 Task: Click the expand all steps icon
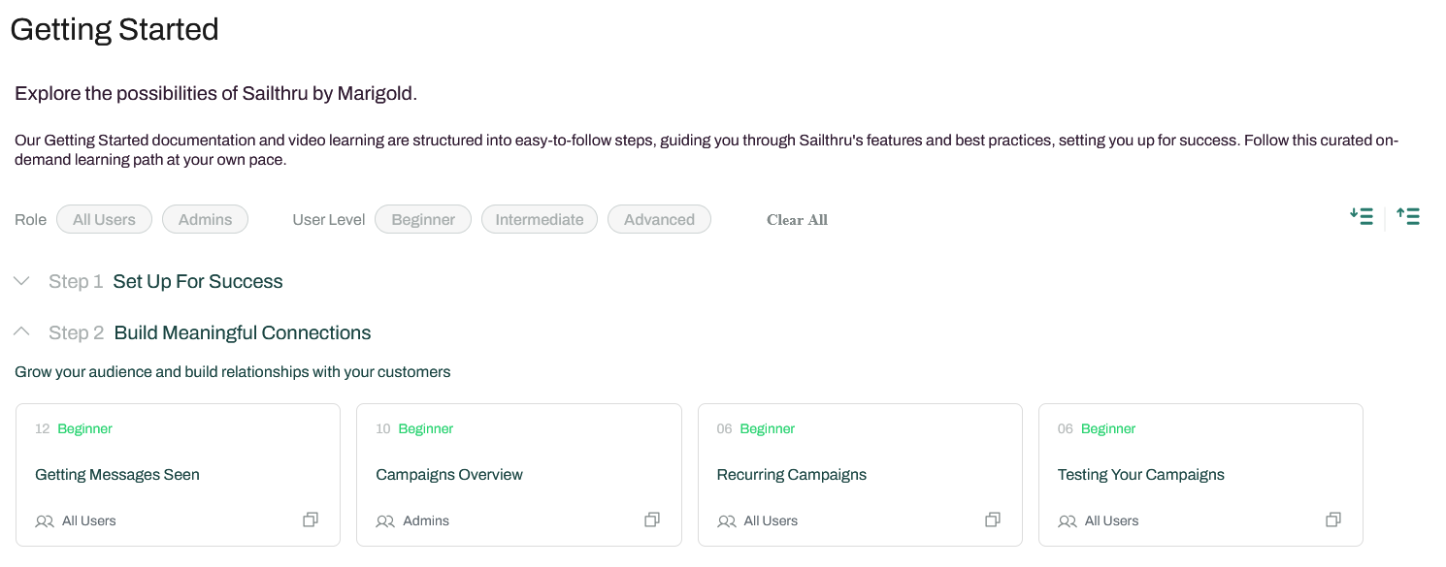pyautogui.click(x=1362, y=217)
